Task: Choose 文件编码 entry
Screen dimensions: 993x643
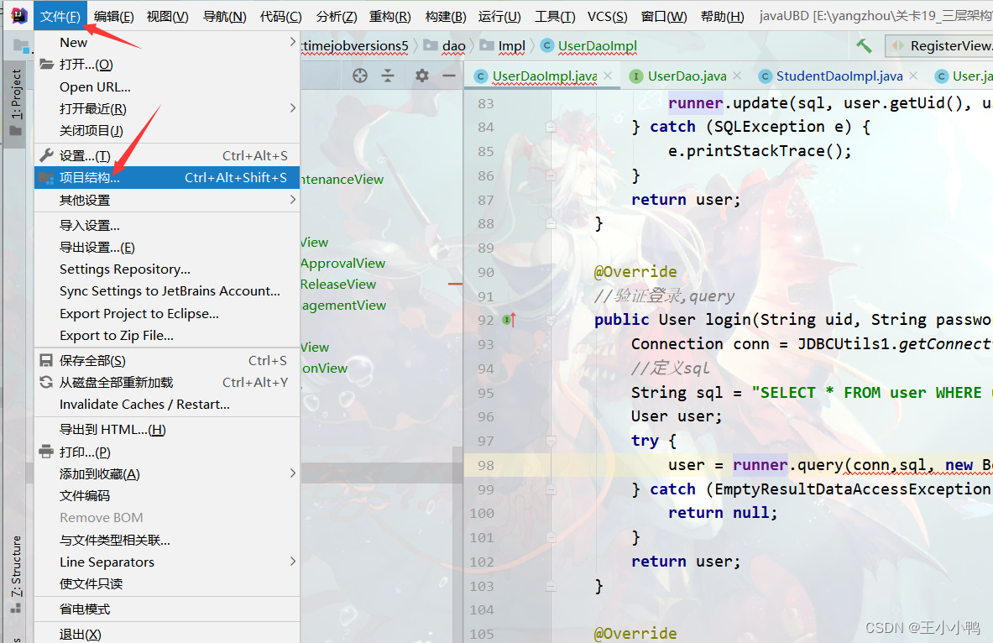Action: click(167, 495)
